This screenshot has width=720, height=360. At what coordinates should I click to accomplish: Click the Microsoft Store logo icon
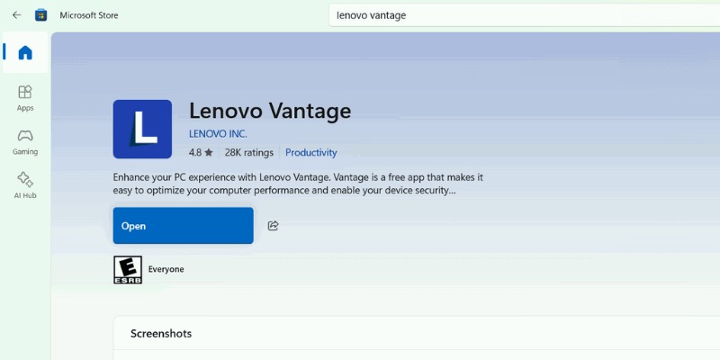click(41, 15)
